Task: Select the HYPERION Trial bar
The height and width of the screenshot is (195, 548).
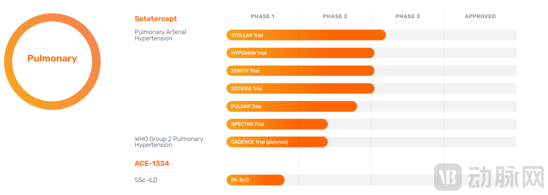Action: tap(300, 53)
